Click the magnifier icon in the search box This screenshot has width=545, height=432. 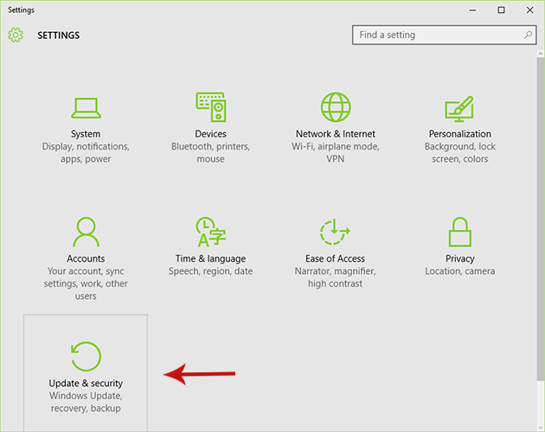pyautogui.click(x=529, y=35)
